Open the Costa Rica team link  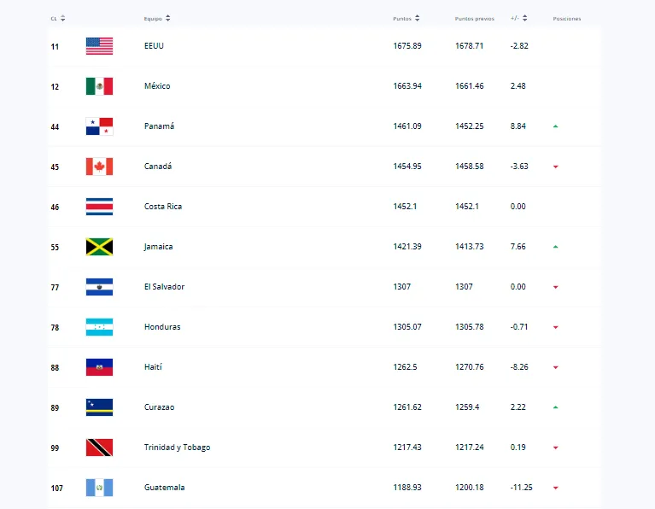[x=163, y=207]
